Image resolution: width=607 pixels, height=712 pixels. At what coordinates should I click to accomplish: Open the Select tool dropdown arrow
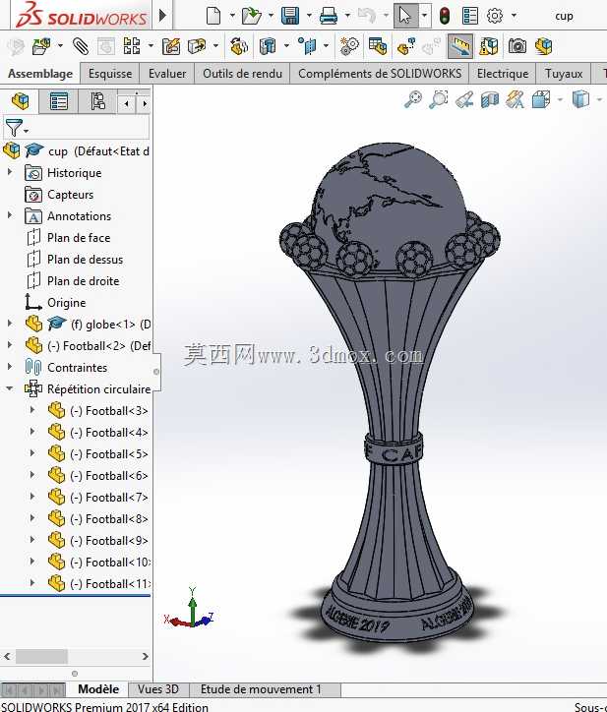click(x=424, y=16)
